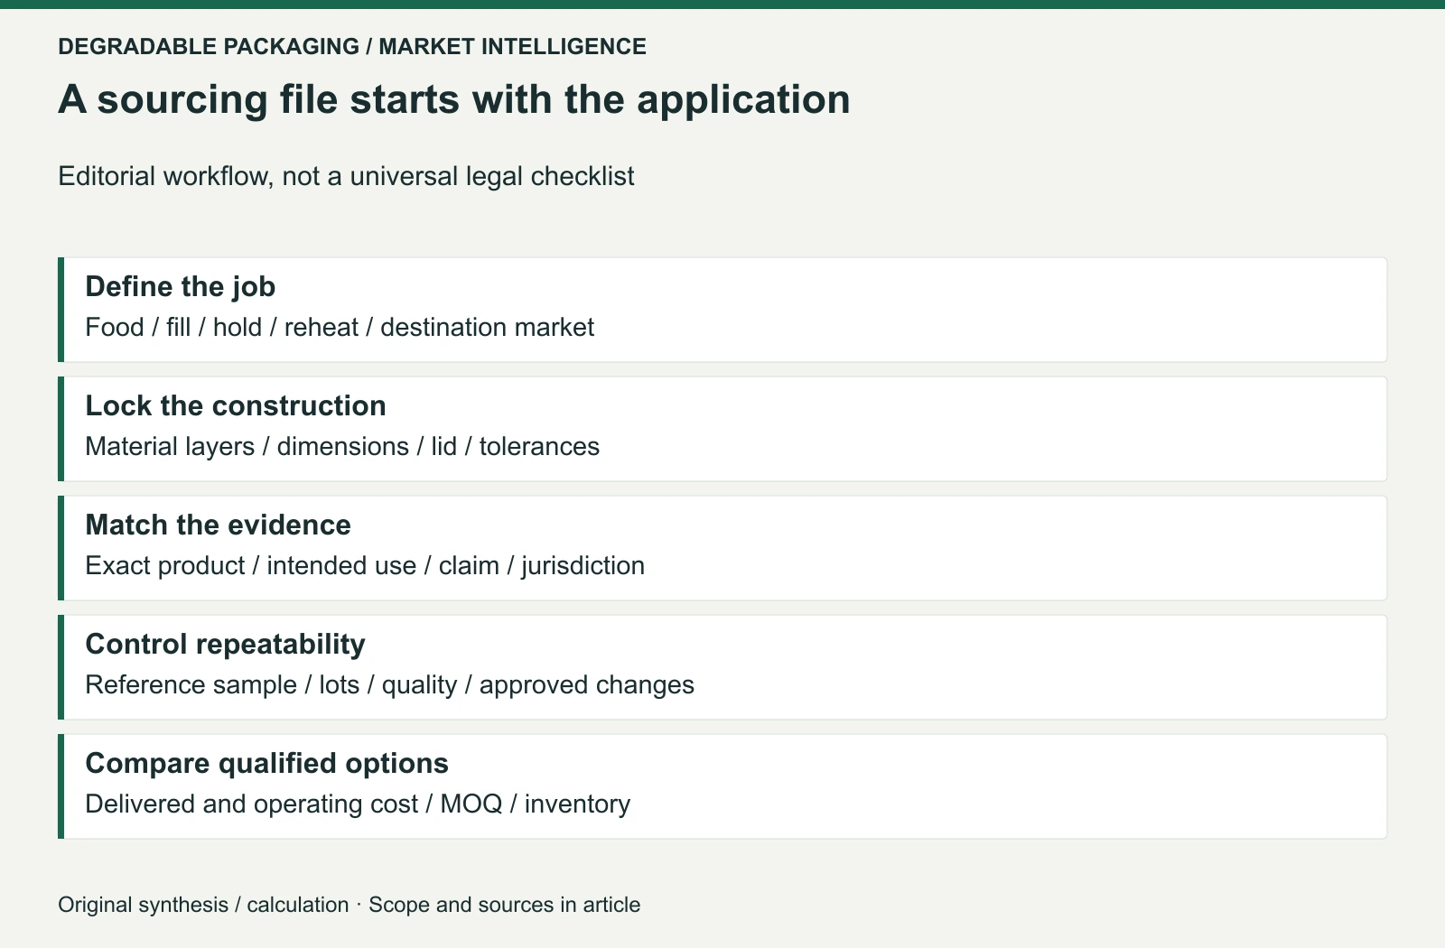Select 'Exact product / intended use / claim / jurisdiction'
The width and height of the screenshot is (1445, 948).
click(365, 565)
